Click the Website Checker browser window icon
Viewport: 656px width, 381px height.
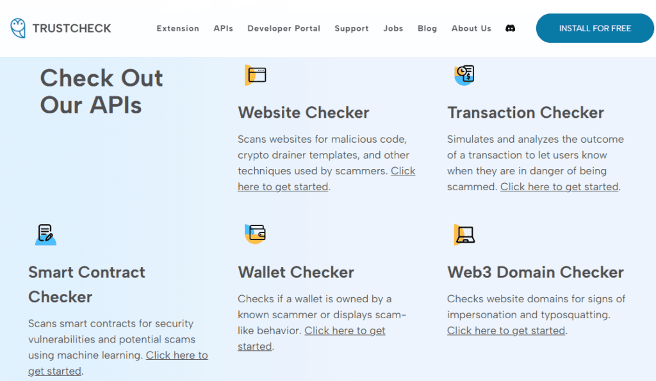256,76
